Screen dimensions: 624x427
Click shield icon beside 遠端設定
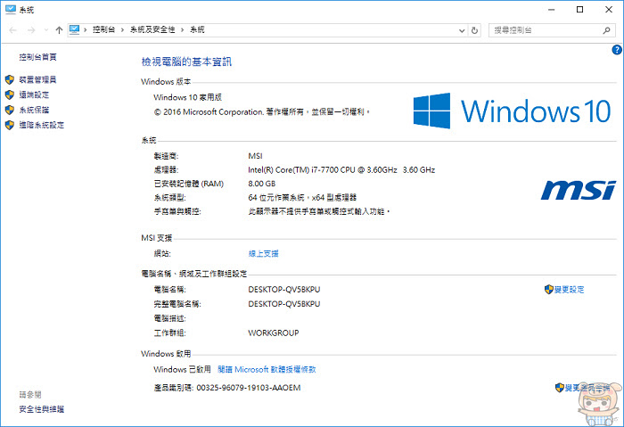[x=10, y=94]
